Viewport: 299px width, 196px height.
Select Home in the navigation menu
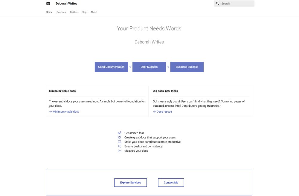(x=49, y=12)
